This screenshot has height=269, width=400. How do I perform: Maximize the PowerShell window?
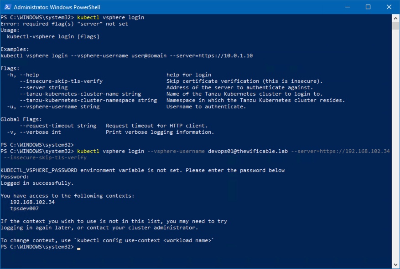tap(368, 7)
